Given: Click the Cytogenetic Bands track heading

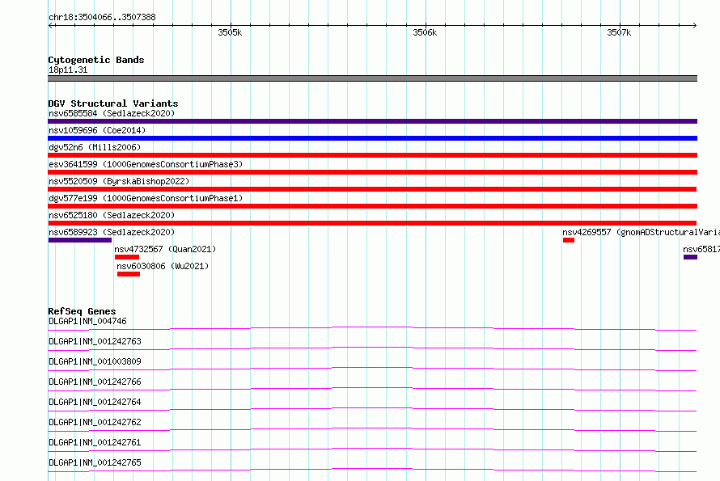Looking at the screenshot, I should pyautogui.click(x=96, y=60).
